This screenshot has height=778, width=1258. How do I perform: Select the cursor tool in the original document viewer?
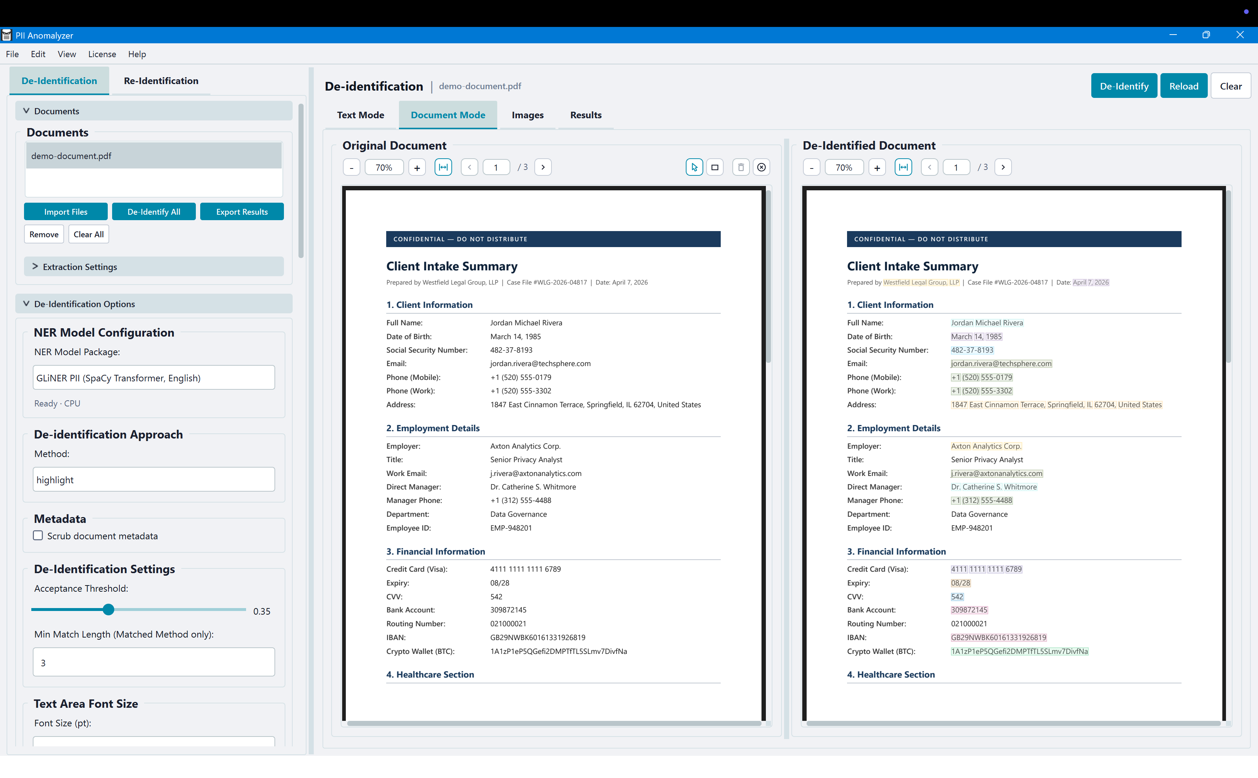[x=694, y=167]
